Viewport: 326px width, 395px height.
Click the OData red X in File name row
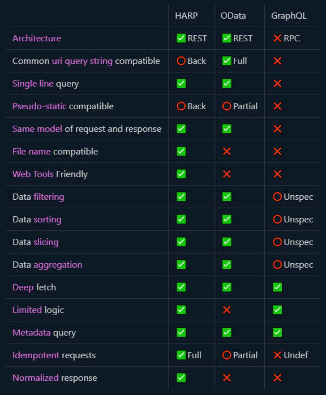[x=227, y=152]
